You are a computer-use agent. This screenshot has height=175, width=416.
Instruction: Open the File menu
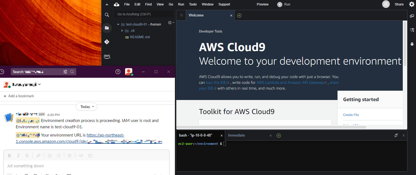point(127,4)
